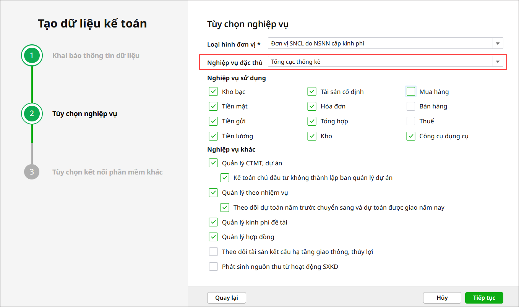Open Tùy chọn kết nối phần mềm khác step

tap(107, 172)
